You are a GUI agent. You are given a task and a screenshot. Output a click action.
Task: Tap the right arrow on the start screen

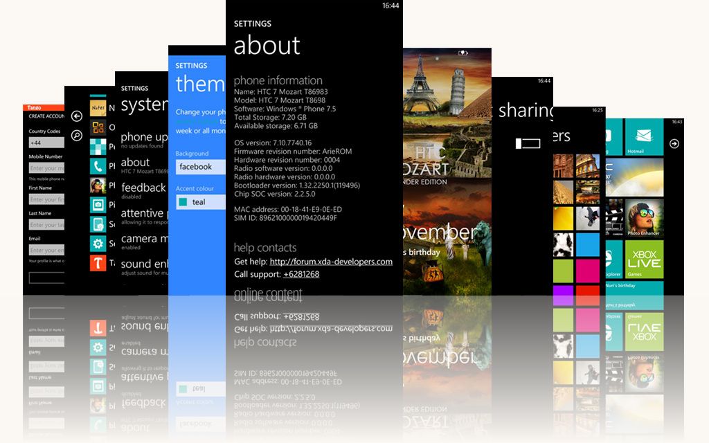(674, 144)
